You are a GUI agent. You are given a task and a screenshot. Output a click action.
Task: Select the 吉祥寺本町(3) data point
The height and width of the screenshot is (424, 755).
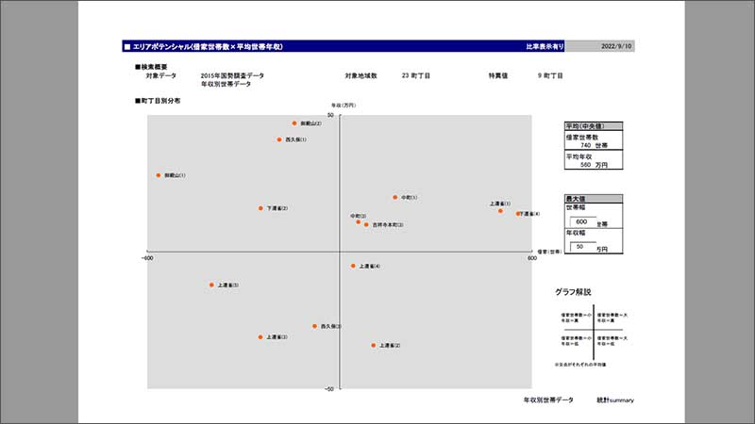click(x=366, y=224)
